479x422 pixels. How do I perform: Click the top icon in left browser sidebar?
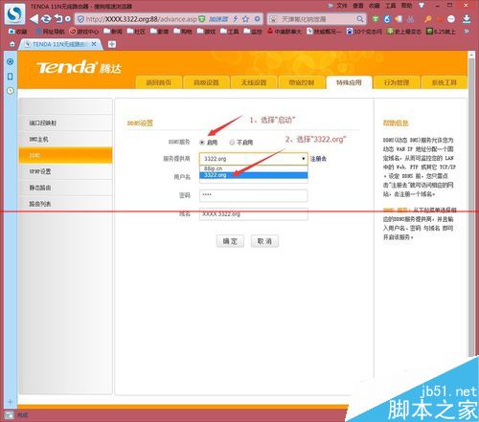point(11,61)
